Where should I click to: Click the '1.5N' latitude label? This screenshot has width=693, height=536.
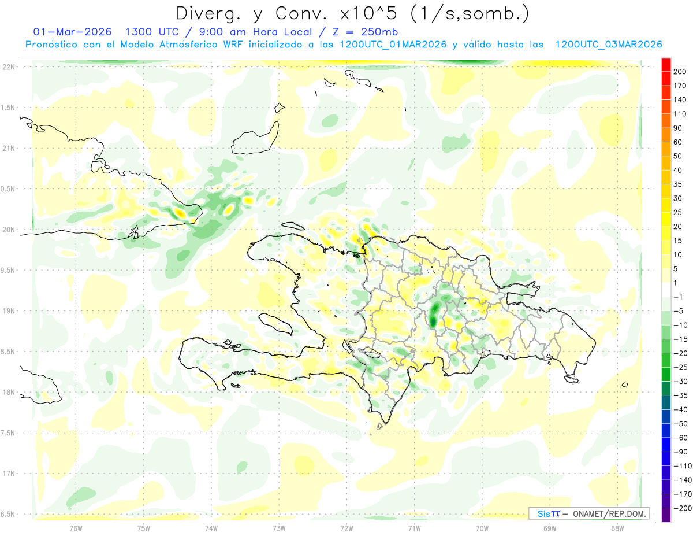pyautogui.click(x=8, y=108)
